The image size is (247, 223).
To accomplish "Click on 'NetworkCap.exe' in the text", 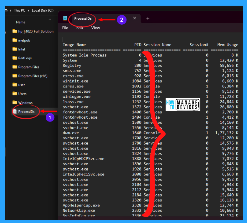I will coord(79,211).
